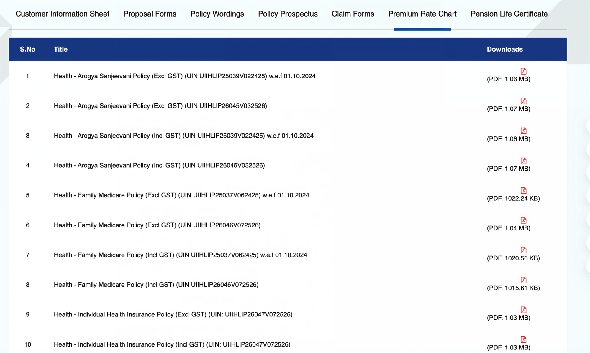Download Family Medicare Excl GST via its PDF icon
This screenshot has width=590, height=353.
click(x=524, y=190)
